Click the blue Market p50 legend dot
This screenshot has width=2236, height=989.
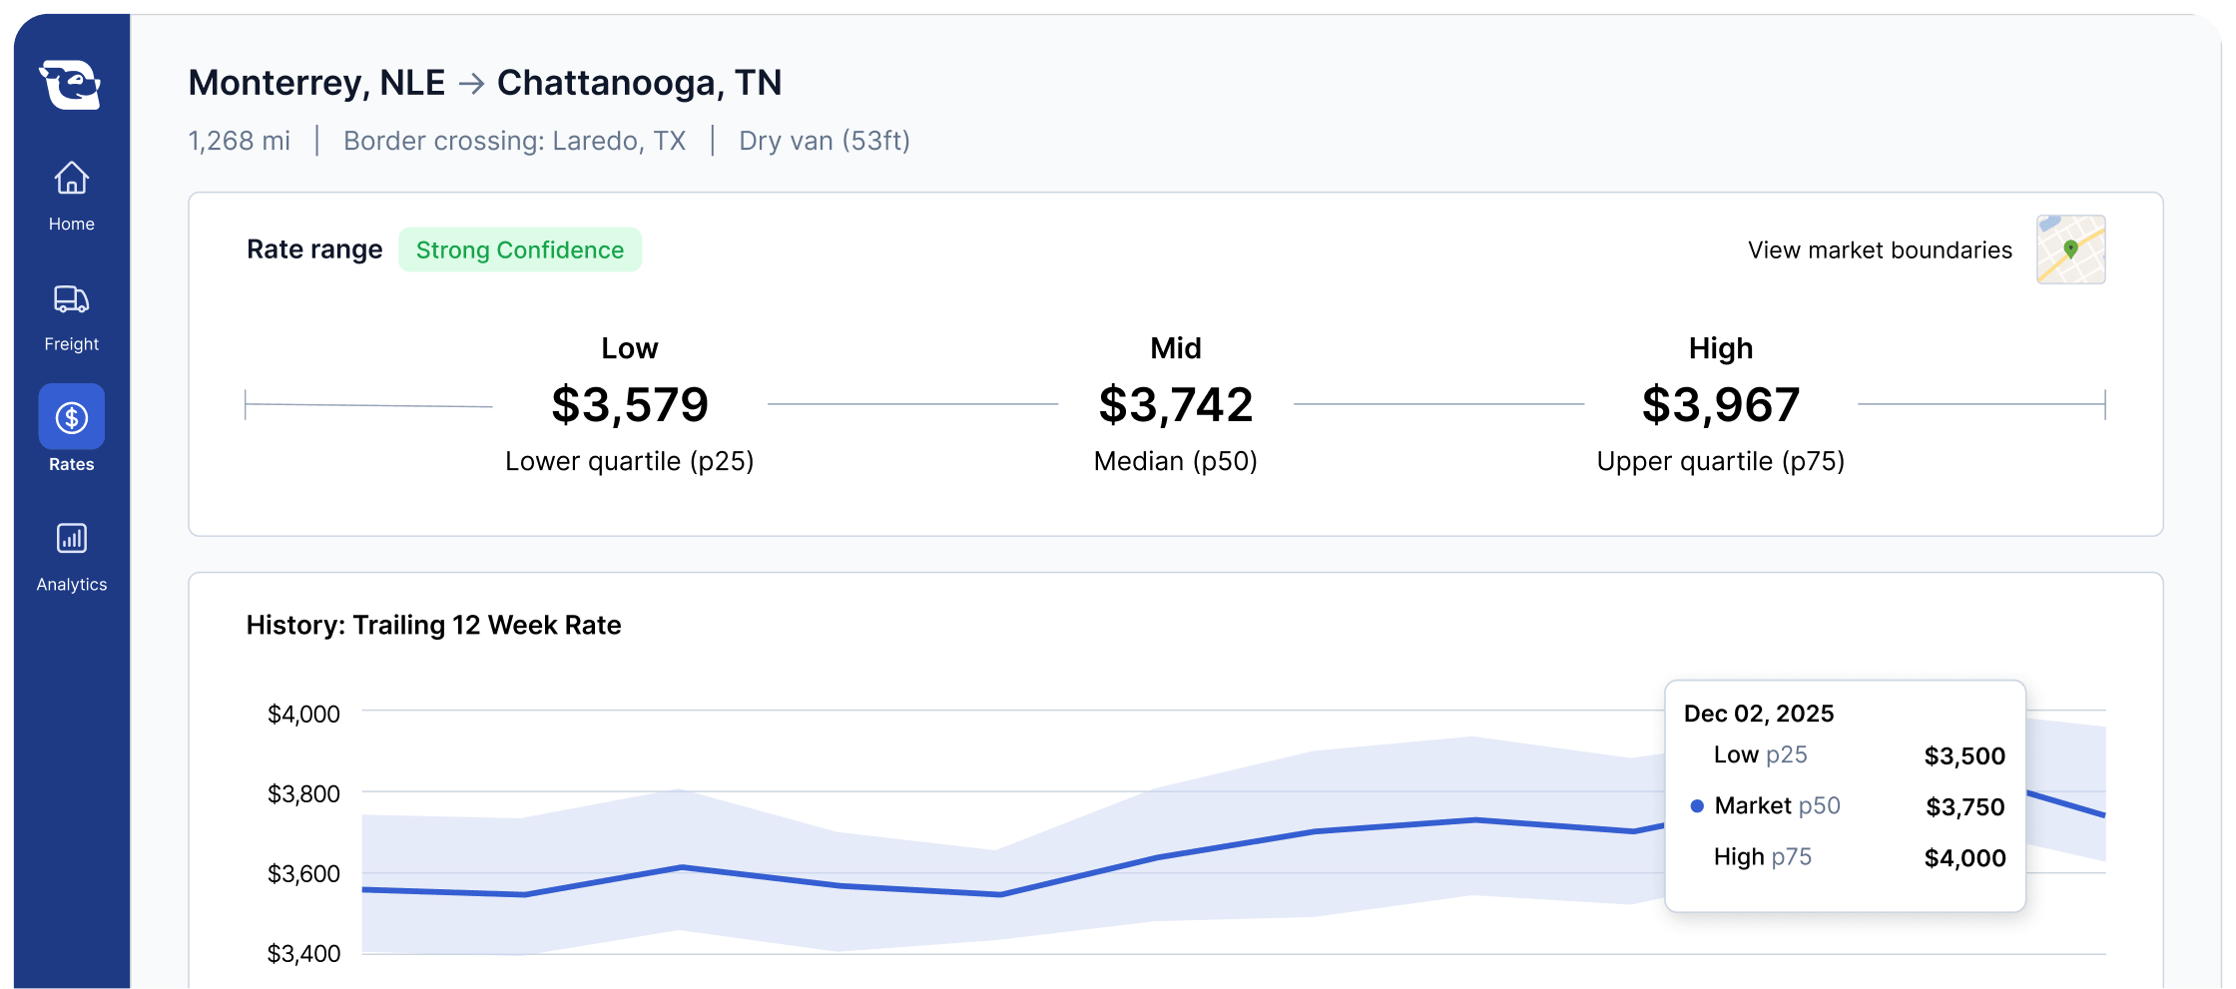[x=1697, y=806]
